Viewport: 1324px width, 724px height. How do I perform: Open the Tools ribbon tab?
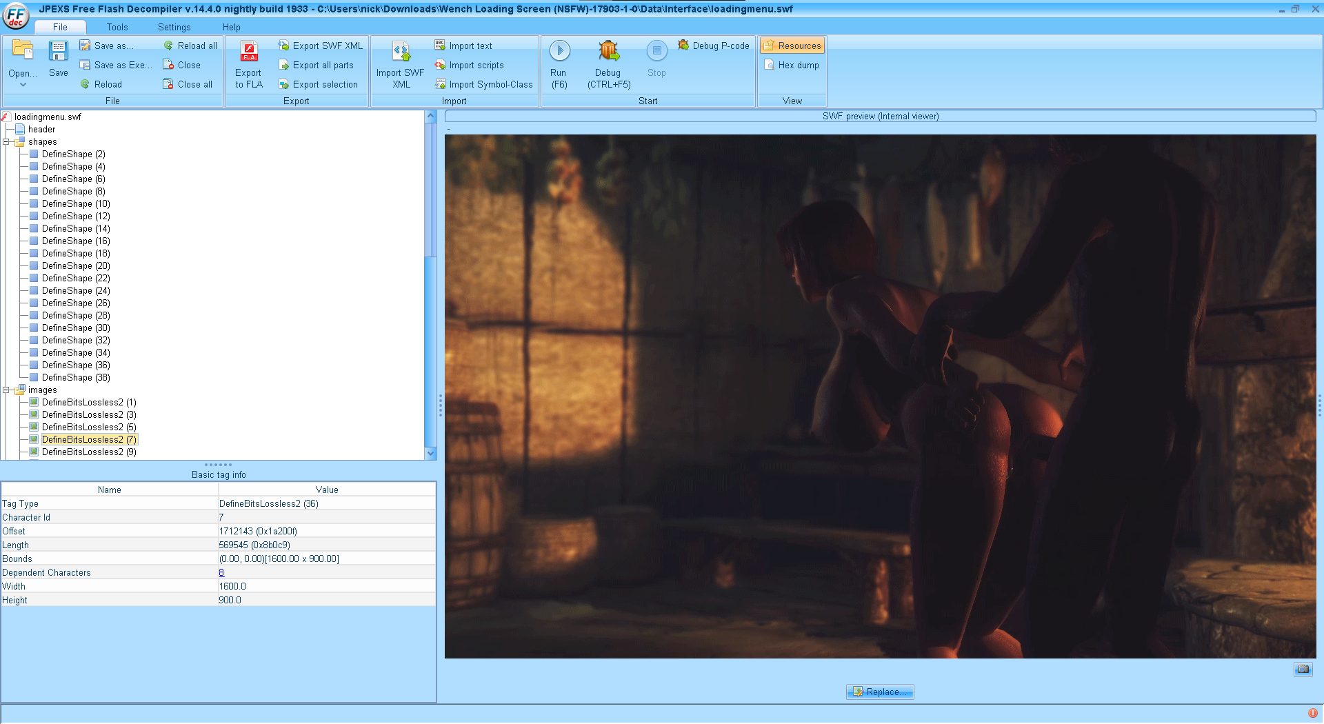(x=117, y=27)
